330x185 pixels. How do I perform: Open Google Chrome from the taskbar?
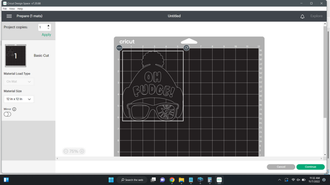(x=172, y=180)
